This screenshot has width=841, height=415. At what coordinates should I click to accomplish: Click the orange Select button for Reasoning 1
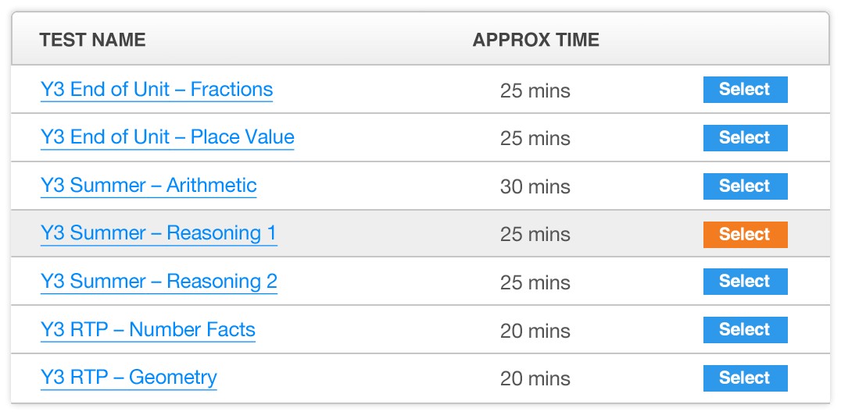pyautogui.click(x=746, y=235)
